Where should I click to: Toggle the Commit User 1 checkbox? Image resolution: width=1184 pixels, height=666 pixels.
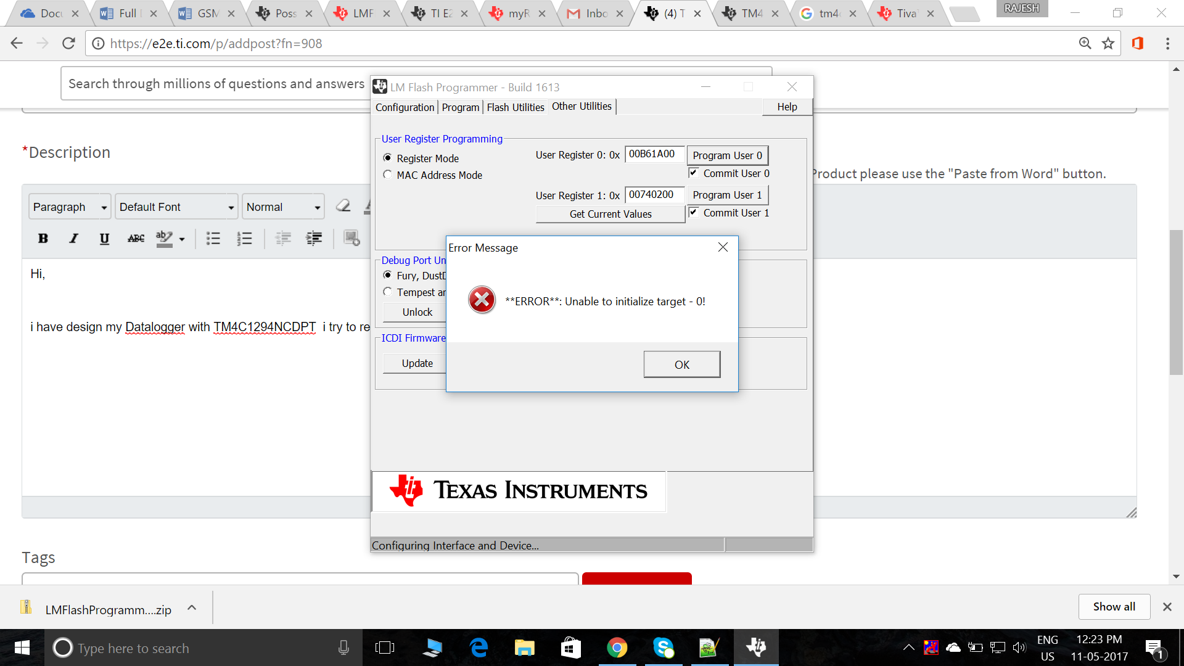click(694, 213)
